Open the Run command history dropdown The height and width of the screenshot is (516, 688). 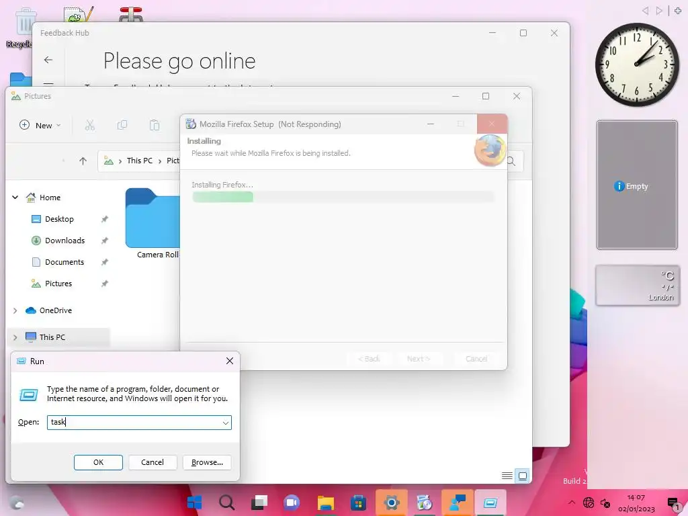(x=226, y=423)
